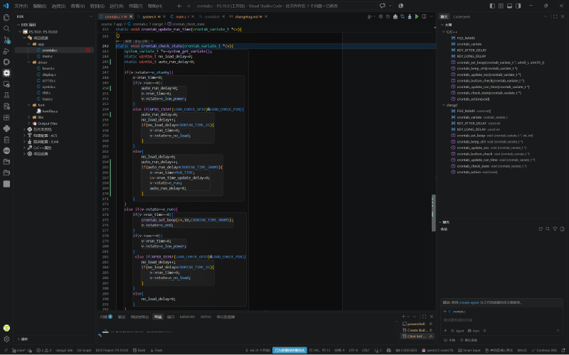This screenshot has height=355, width=569.
Task: Click the green Run play icon in editor toolbar
Action: (x=417, y=16)
